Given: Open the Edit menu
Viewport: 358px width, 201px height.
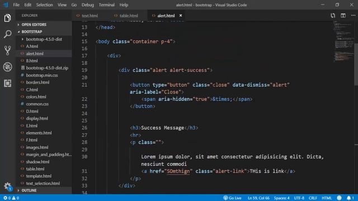Looking at the screenshot, I should 27,5.
